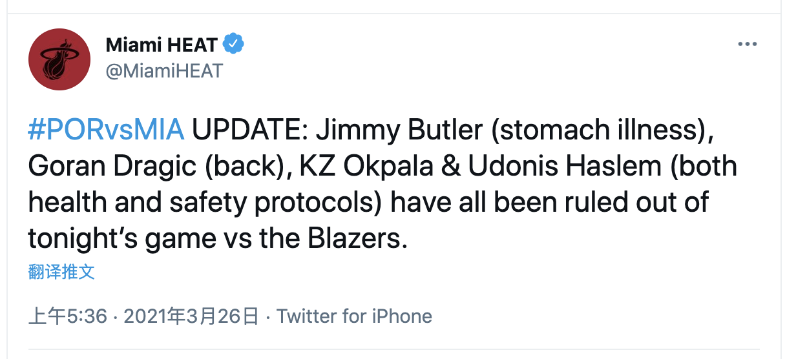Open the Twitter for iPhone source link
This screenshot has height=359, width=796.
pos(354,316)
